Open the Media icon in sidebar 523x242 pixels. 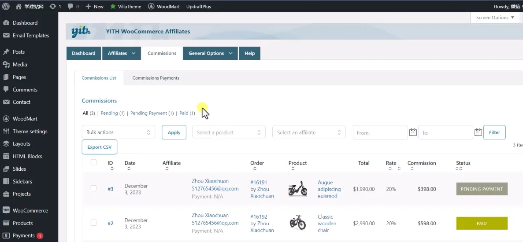point(6,64)
